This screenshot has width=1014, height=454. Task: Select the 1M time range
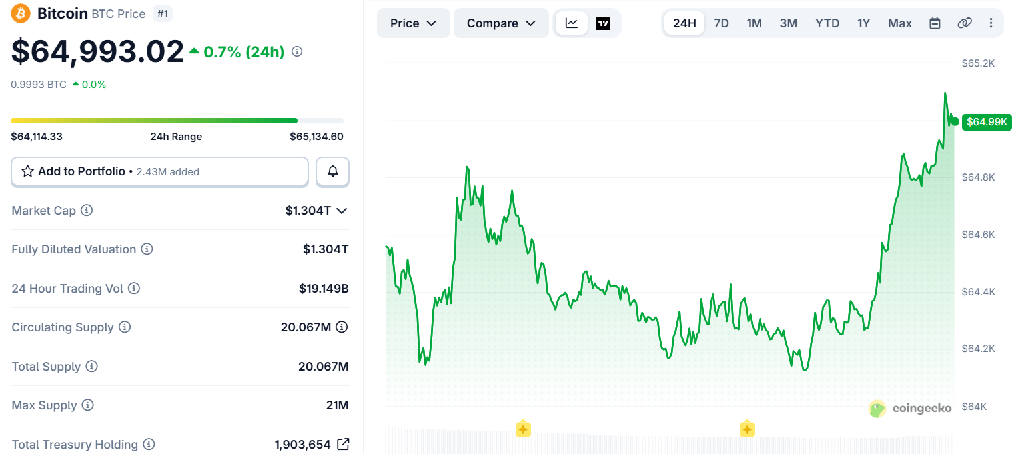(754, 23)
